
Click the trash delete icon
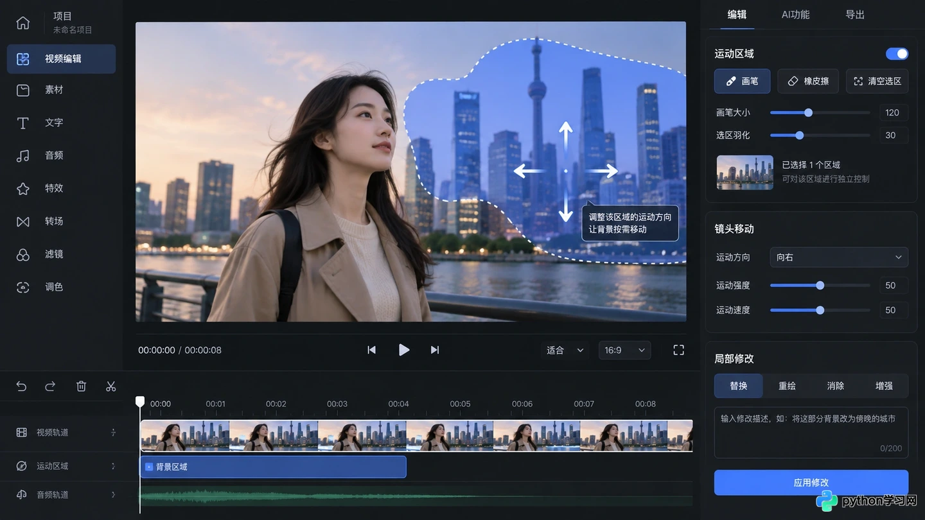[x=81, y=386]
